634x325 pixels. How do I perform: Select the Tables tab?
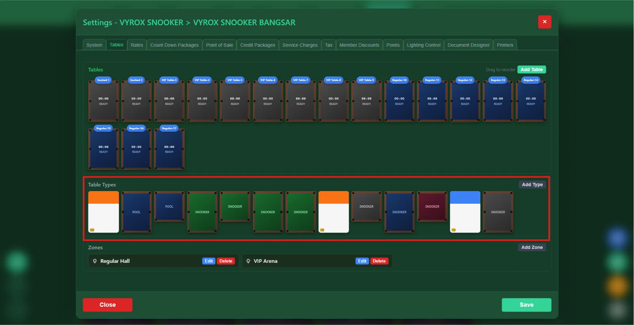pyautogui.click(x=116, y=45)
